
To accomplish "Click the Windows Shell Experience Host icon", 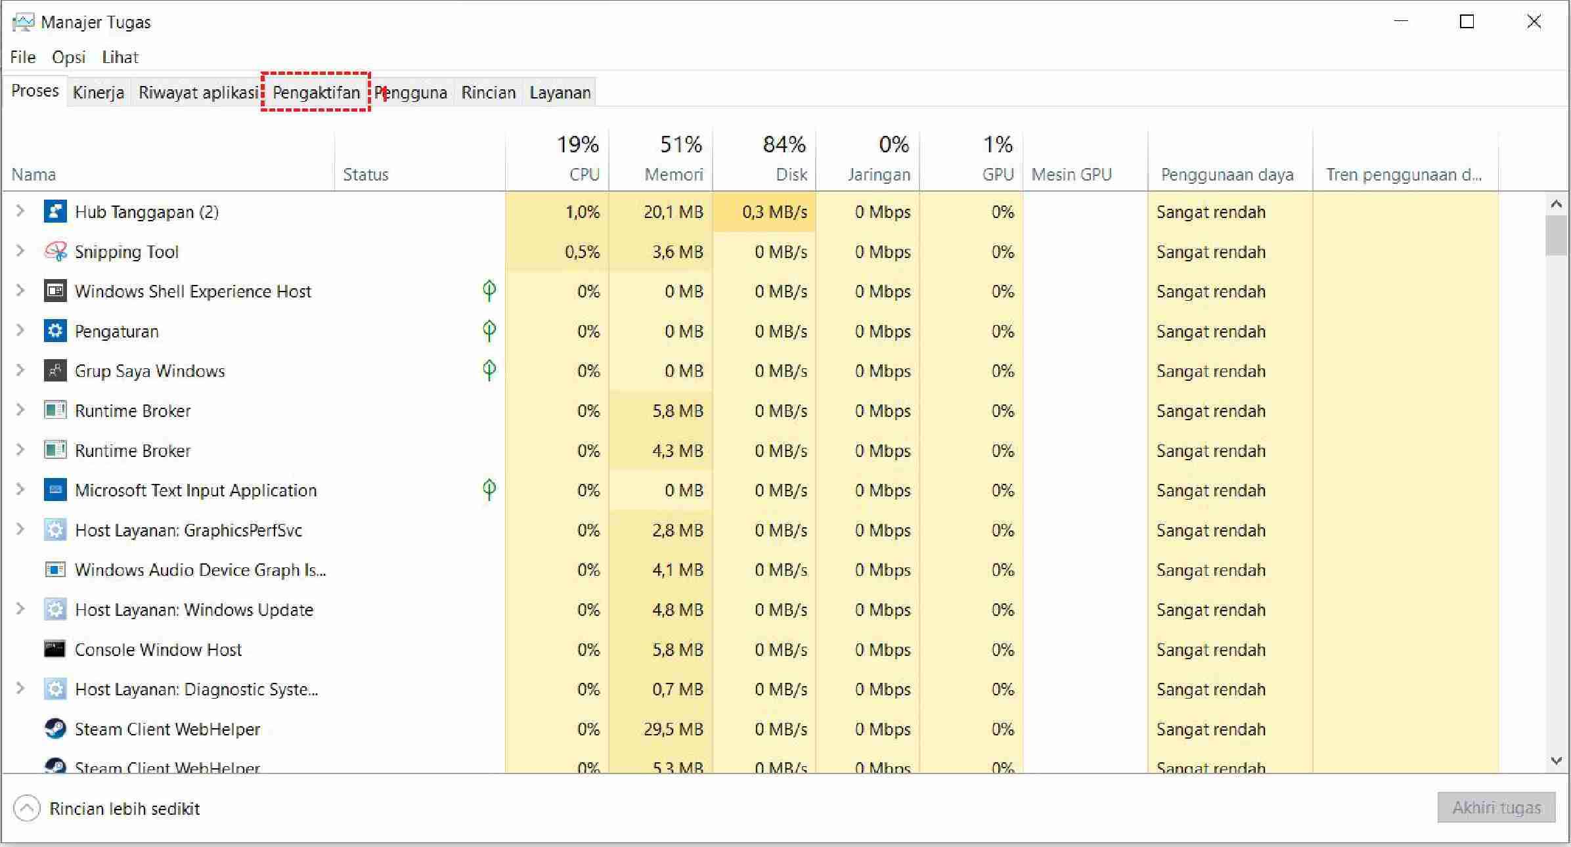I will coord(55,291).
